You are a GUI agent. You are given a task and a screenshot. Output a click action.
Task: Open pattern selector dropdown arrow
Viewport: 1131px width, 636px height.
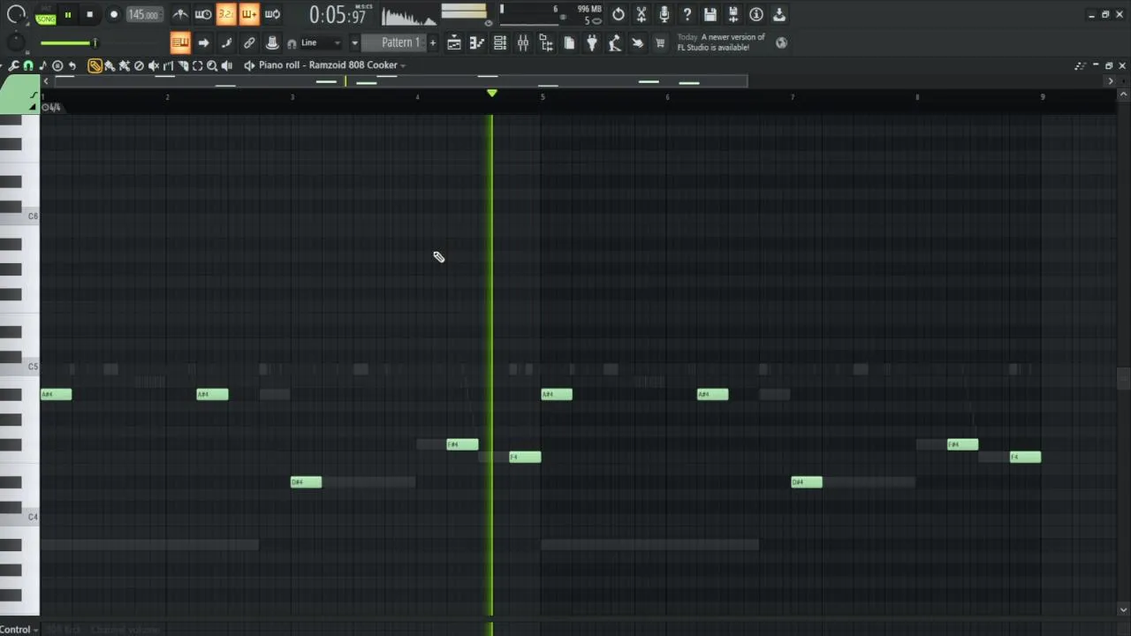(x=354, y=42)
